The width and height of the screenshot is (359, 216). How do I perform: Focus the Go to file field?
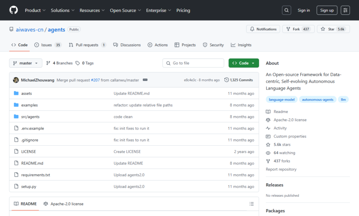point(193,63)
